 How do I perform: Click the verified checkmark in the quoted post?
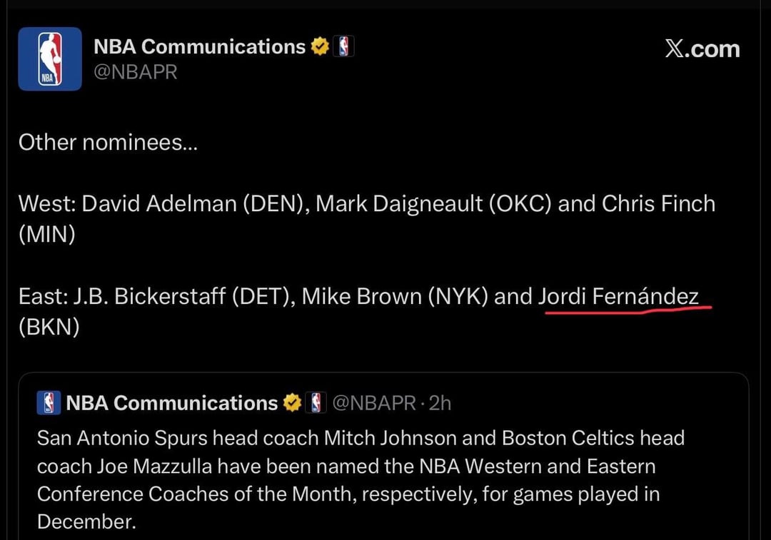291,402
